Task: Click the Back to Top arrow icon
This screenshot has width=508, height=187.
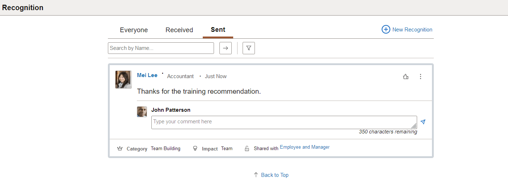Action: 256,175
